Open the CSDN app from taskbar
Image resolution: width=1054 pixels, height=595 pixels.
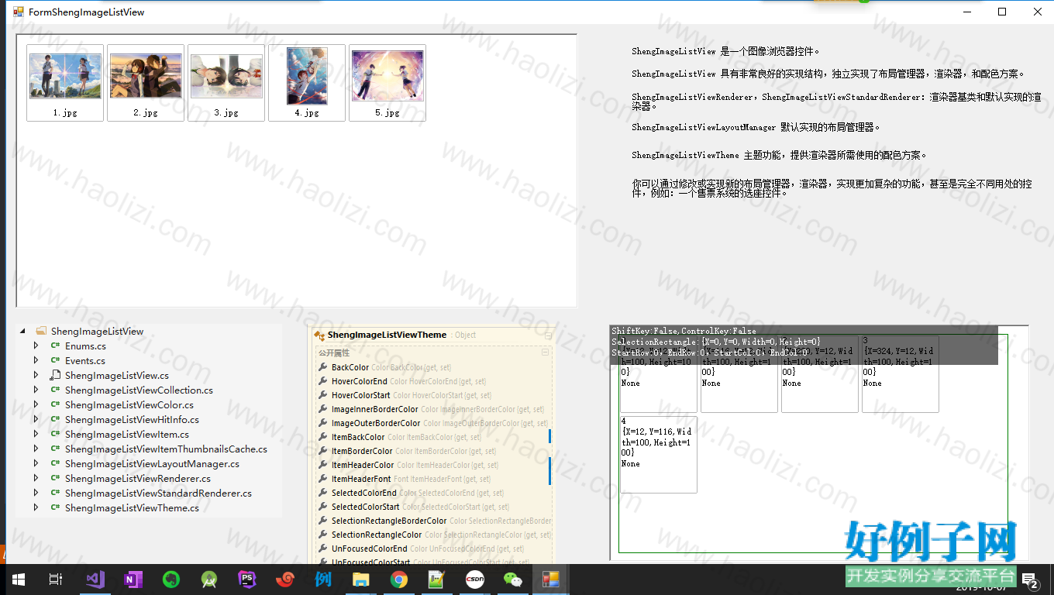pyautogui.click(x=475, y=580)
